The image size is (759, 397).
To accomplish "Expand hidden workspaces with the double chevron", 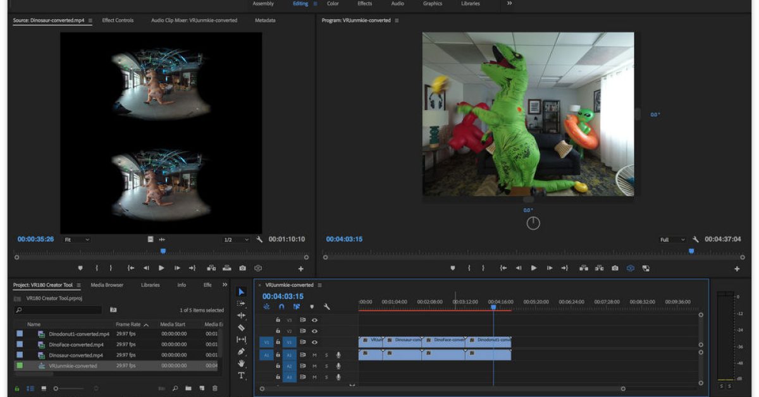I will pyautogui.click(x=509, y=4).
